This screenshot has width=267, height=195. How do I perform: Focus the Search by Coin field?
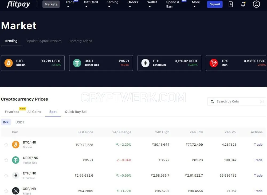(237, 101)
